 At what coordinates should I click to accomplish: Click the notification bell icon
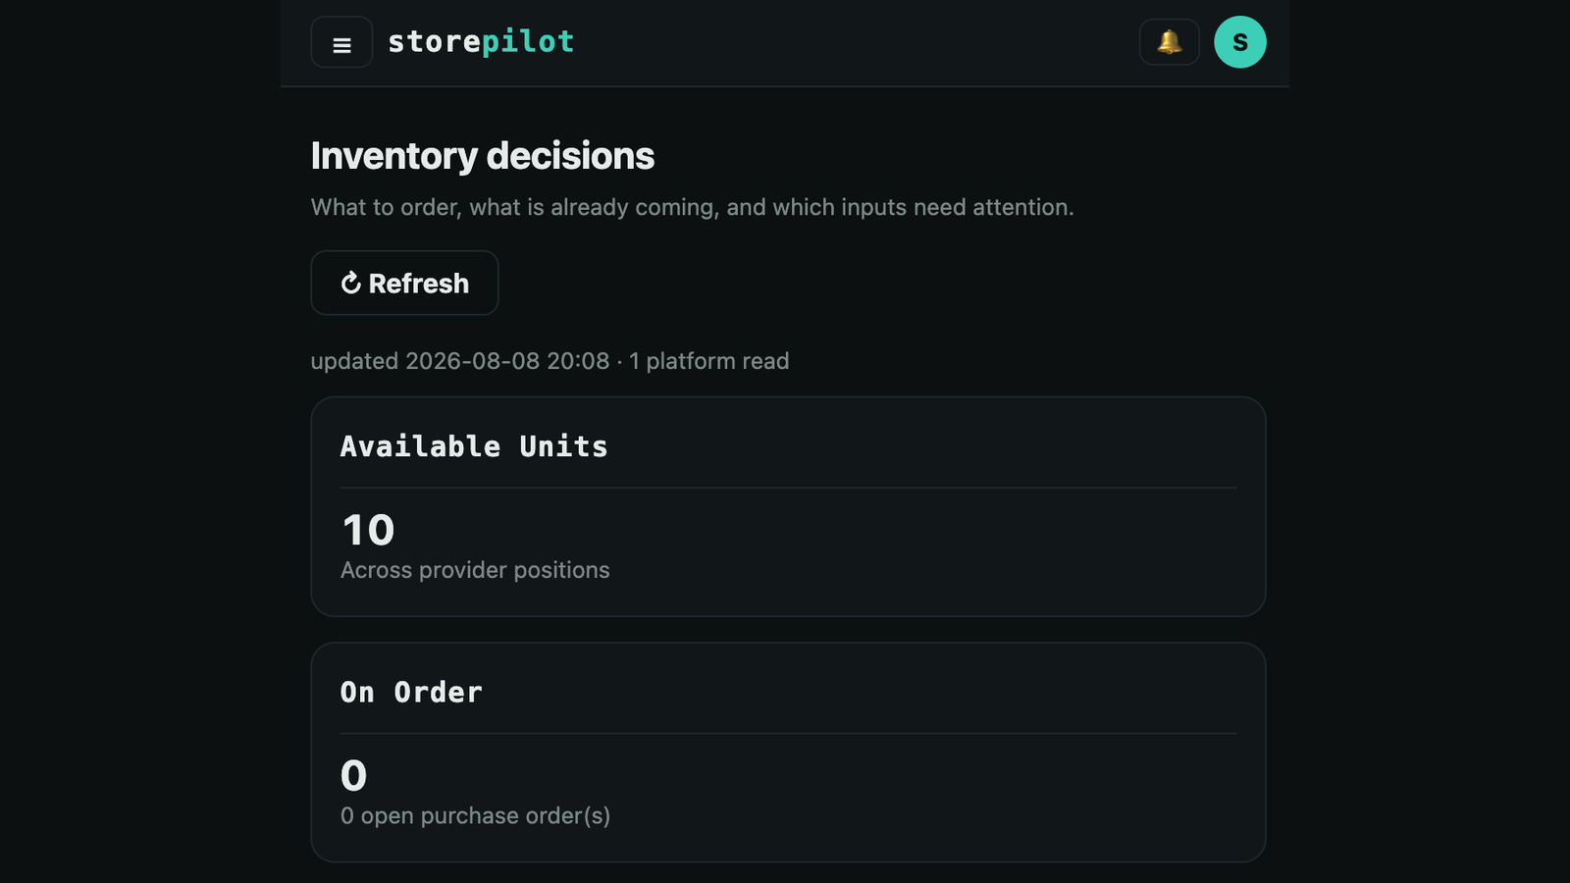coord(1169,42)
